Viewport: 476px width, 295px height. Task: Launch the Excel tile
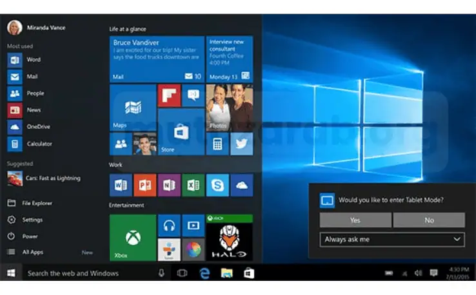tap(193, 185)
